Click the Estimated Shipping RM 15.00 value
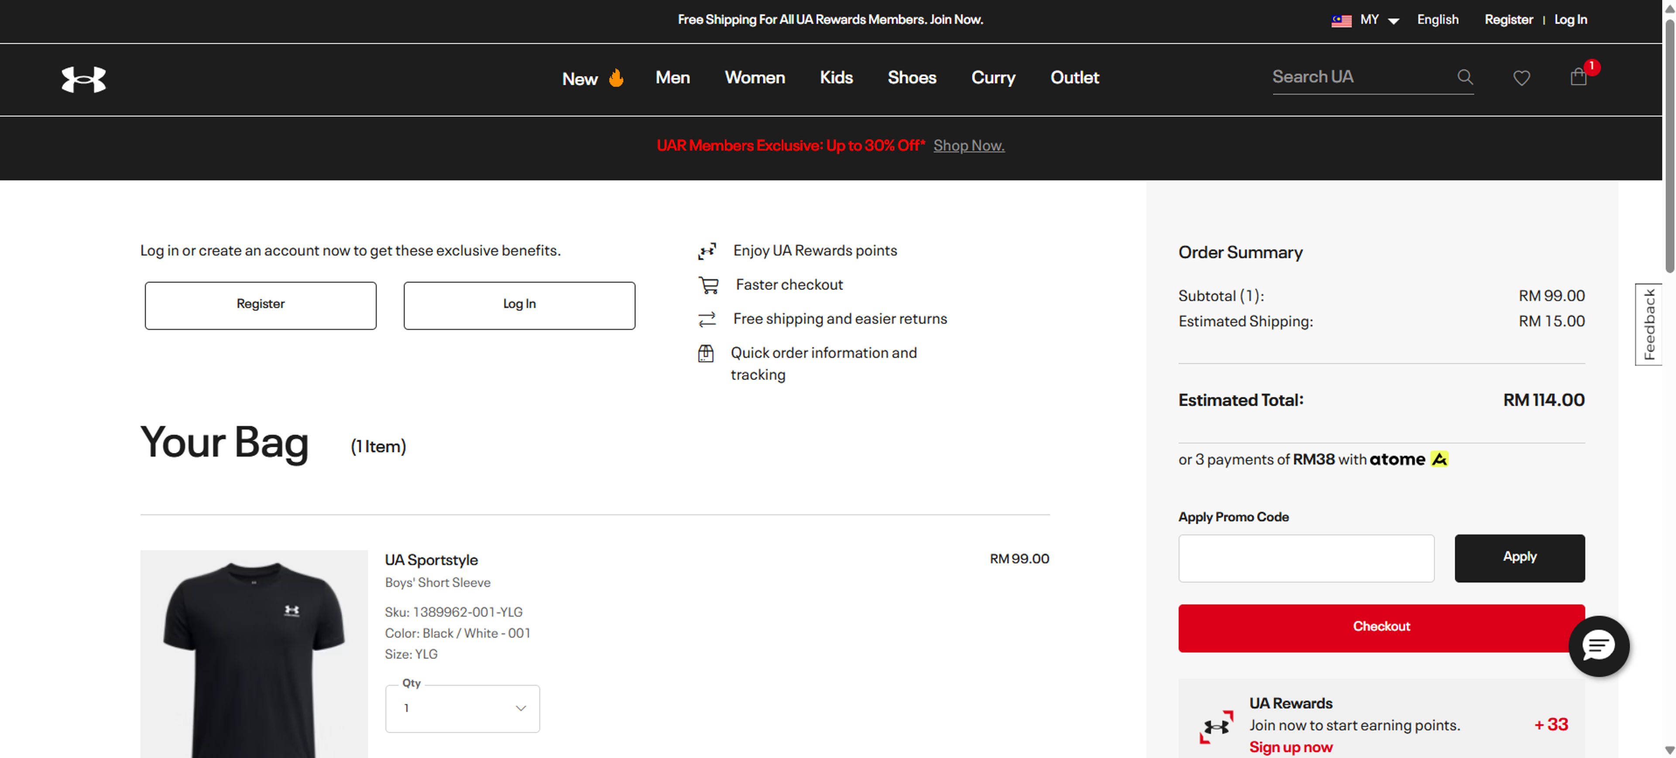The height and width of the screenshot is (758, 1676). [x=1551, y=322]
